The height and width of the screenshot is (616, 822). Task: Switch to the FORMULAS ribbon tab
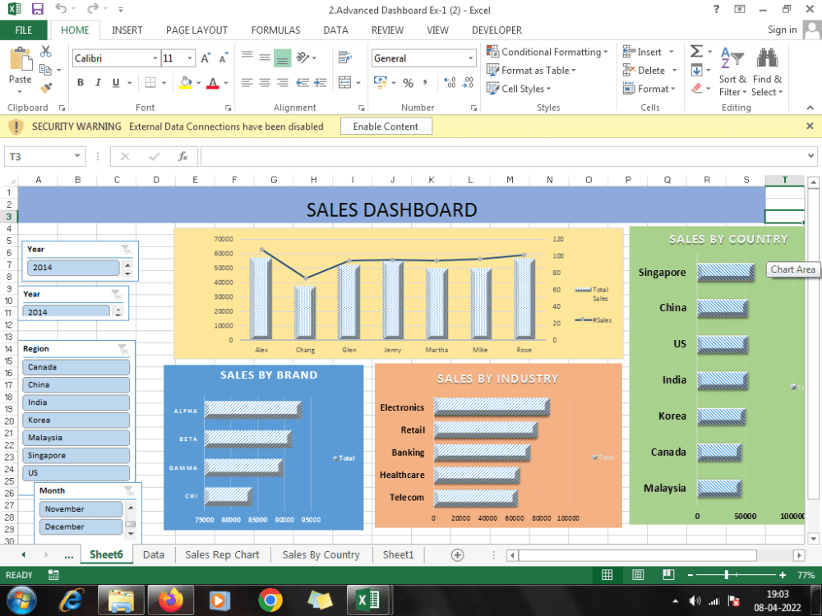275,30
